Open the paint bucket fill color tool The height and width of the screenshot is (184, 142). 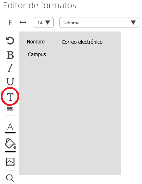(x=10, y=143)
